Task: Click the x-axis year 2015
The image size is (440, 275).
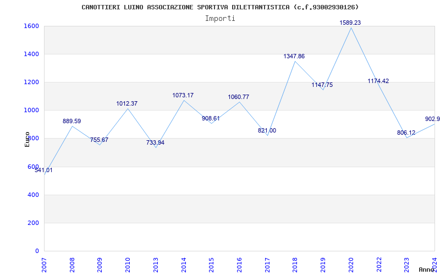Action: (211, 265)
